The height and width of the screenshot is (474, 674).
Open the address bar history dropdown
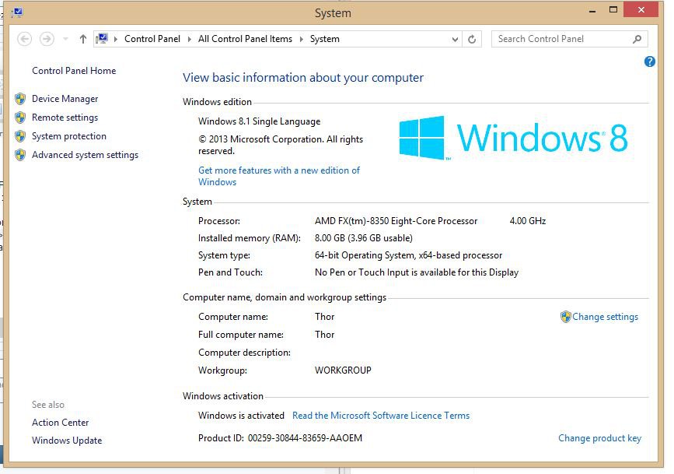point(455,39)
